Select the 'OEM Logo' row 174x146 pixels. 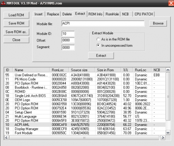85,100
